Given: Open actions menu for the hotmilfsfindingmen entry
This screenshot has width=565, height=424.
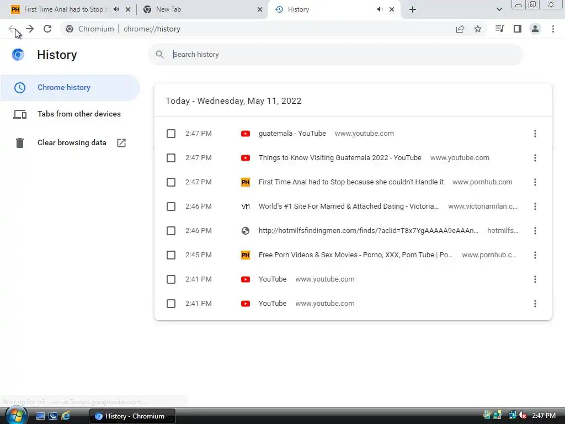Looking at the screenshot, I should [535, 231].
